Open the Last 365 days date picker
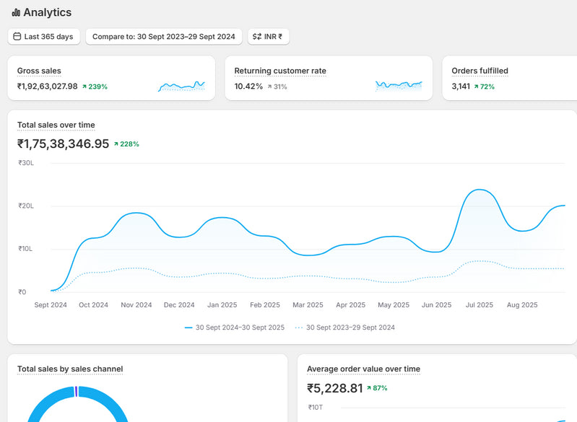This screenshot has width=577, height=422. tap(43, 37)
